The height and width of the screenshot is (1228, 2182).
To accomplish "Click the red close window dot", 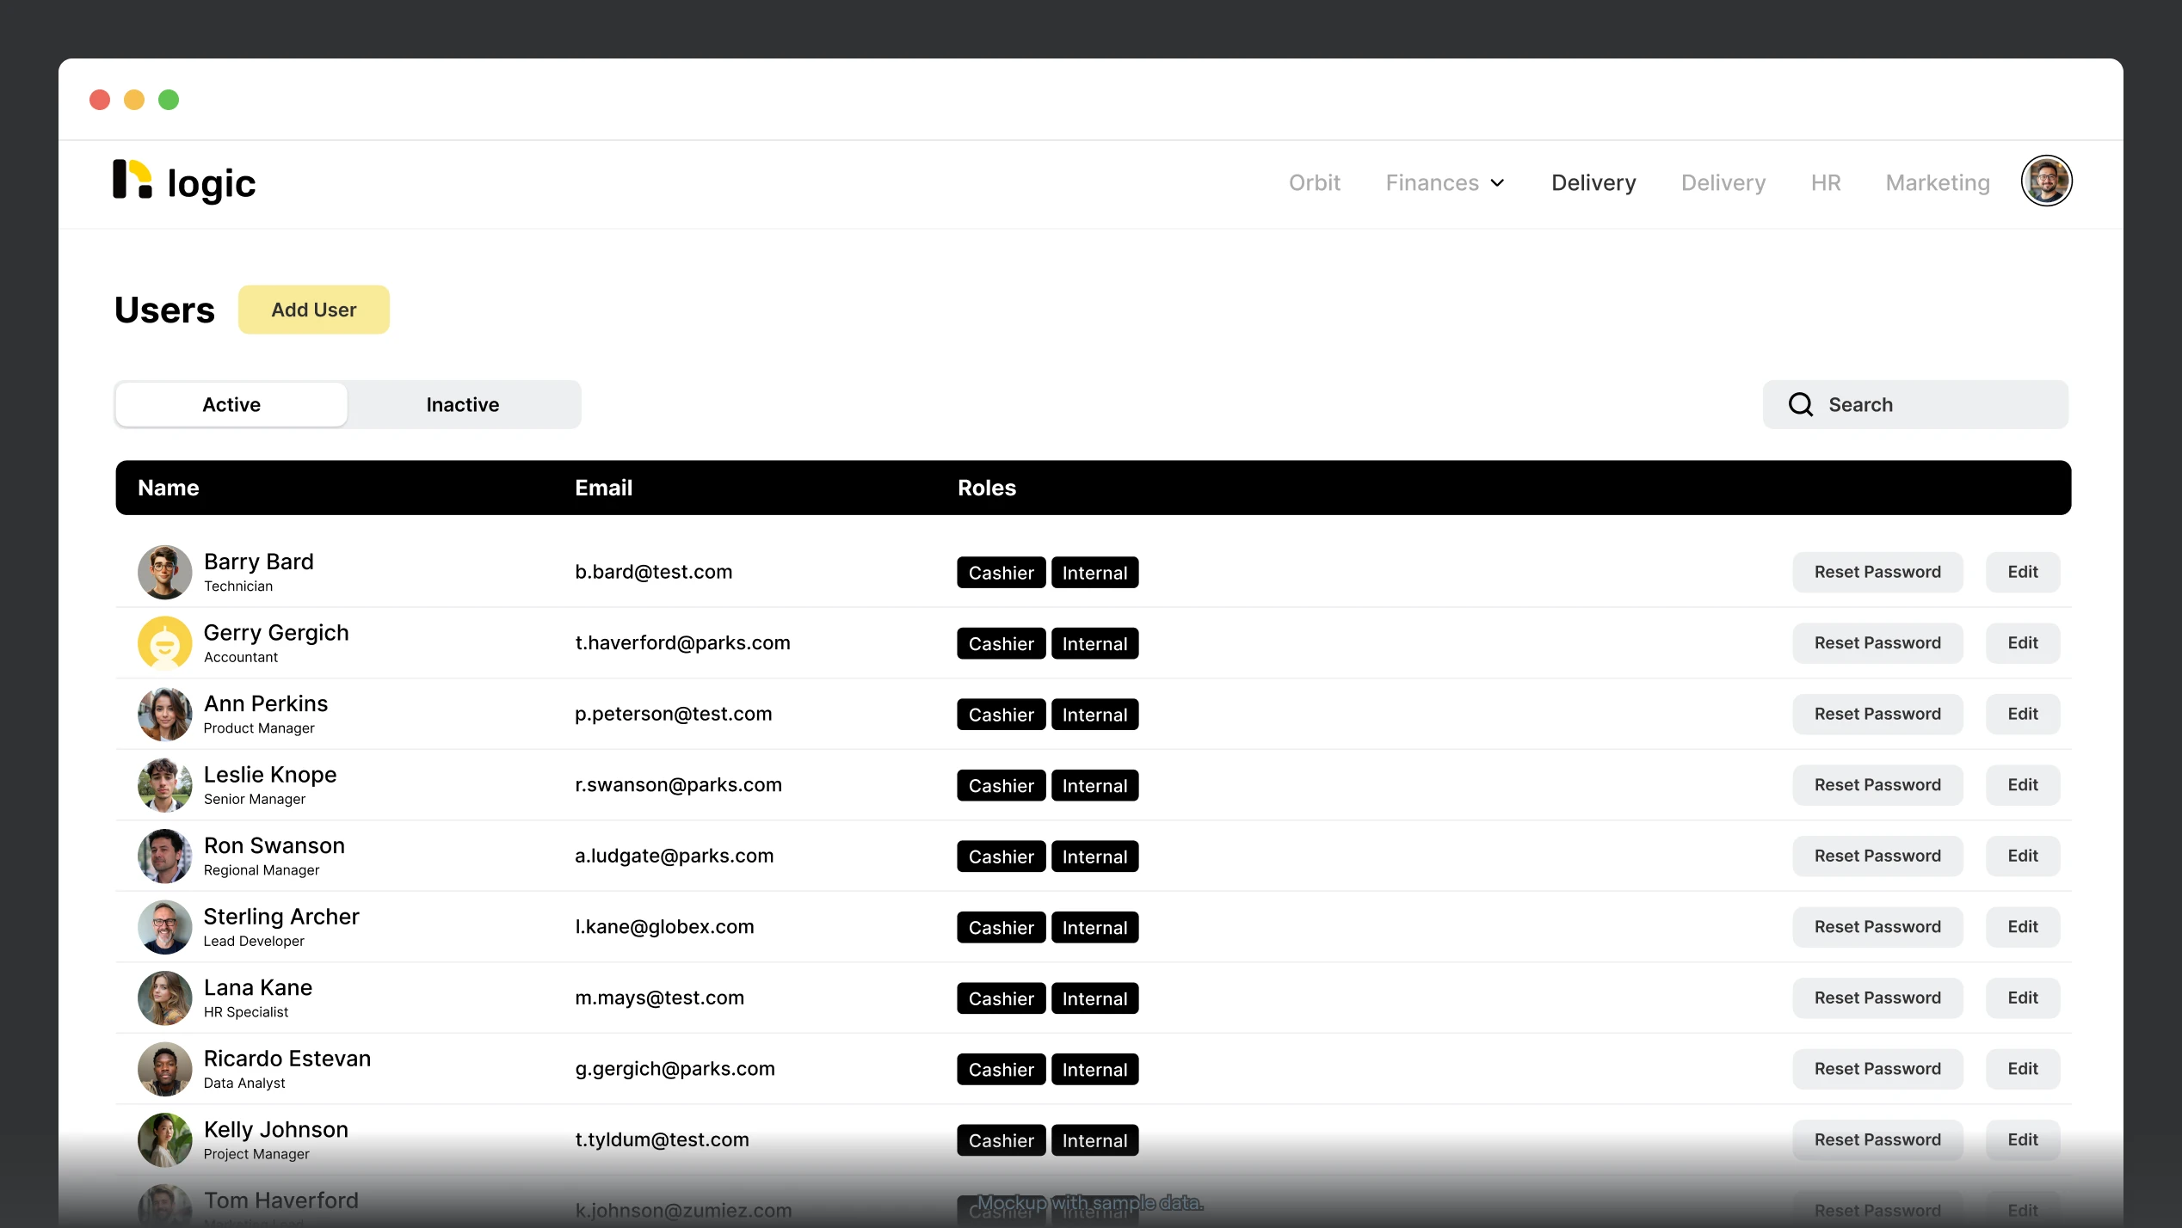I will (x=100, y=100).
